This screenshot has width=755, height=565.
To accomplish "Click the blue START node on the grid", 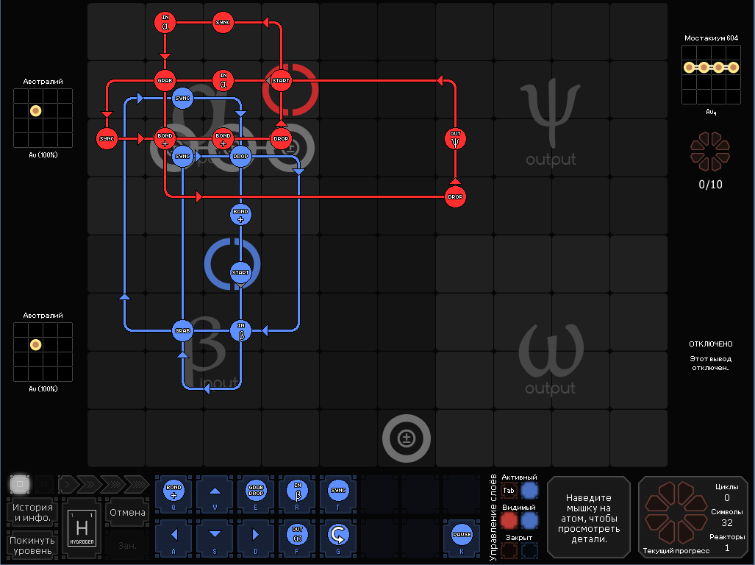I will coord(240,272).
